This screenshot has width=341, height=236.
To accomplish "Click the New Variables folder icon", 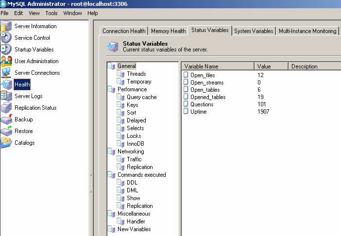I will [x=111, y=229].
